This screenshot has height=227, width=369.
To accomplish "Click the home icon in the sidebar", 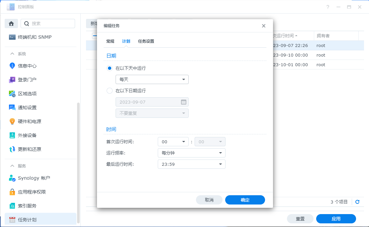I will tap(11, 23).
